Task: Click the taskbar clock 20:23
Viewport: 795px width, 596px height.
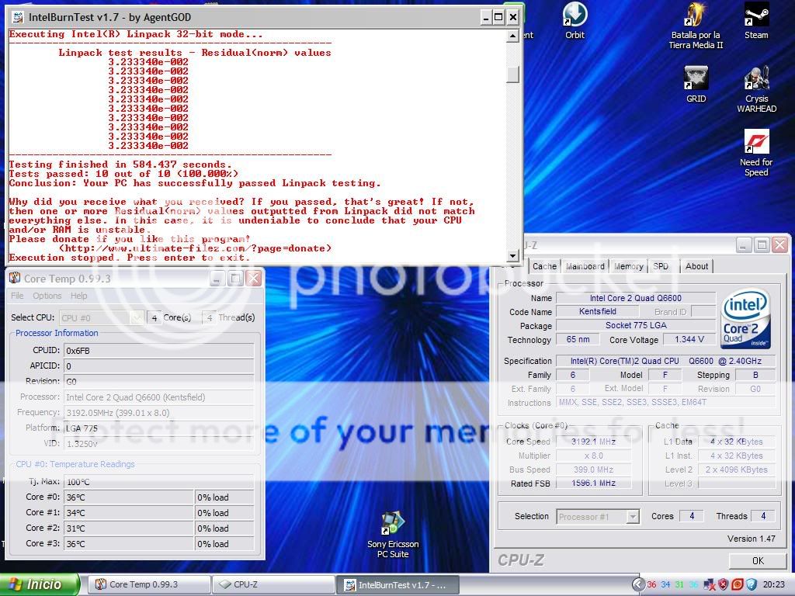Action: 773,584
